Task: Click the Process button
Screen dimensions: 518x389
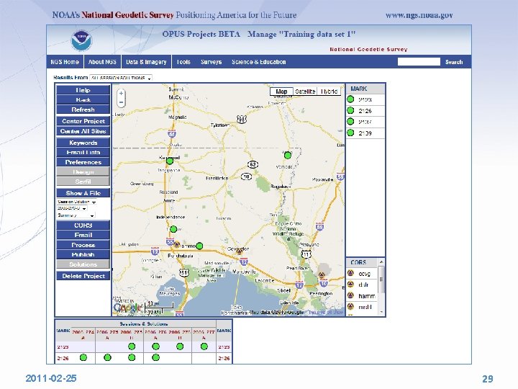Action: pos(83,245)
